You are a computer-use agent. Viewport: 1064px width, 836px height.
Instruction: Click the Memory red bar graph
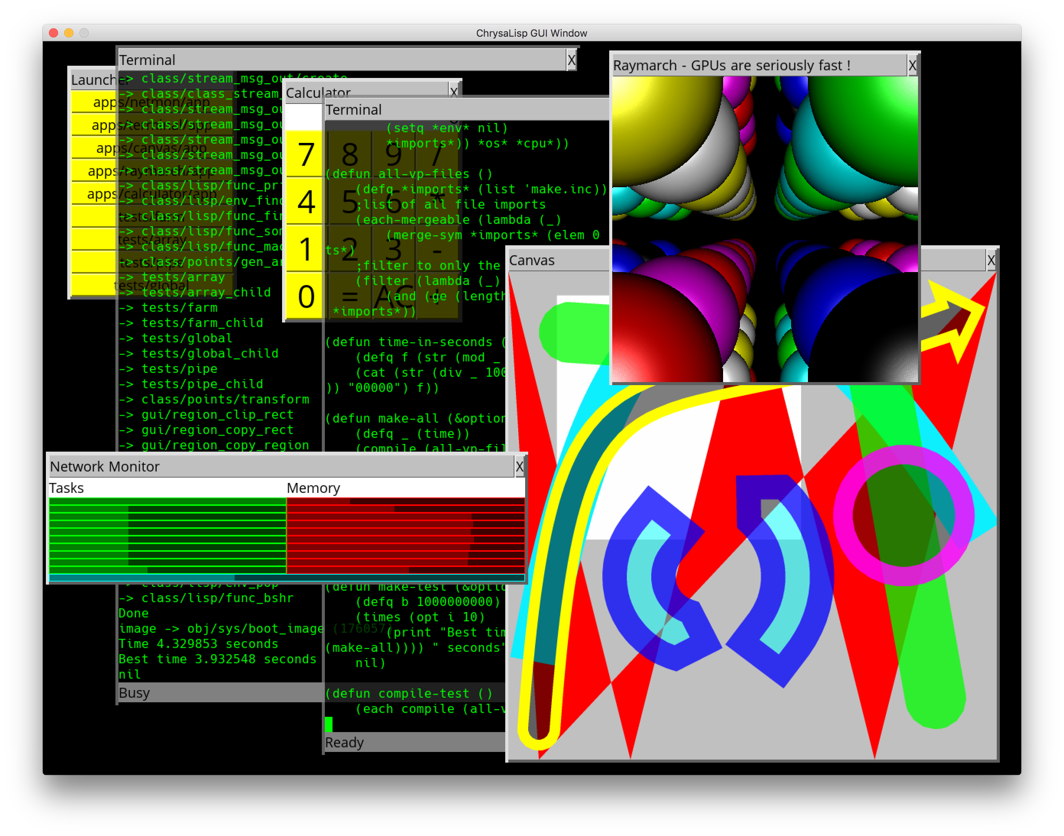(x=405, y=535)
